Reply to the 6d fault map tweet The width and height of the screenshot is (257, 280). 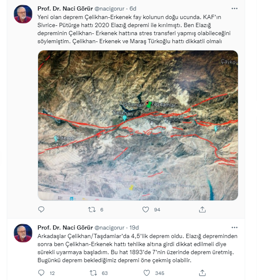pyautogui.click(x=41, y=209)
